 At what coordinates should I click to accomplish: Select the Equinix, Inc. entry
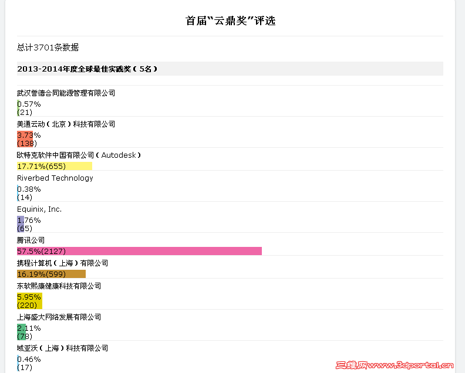39,209
